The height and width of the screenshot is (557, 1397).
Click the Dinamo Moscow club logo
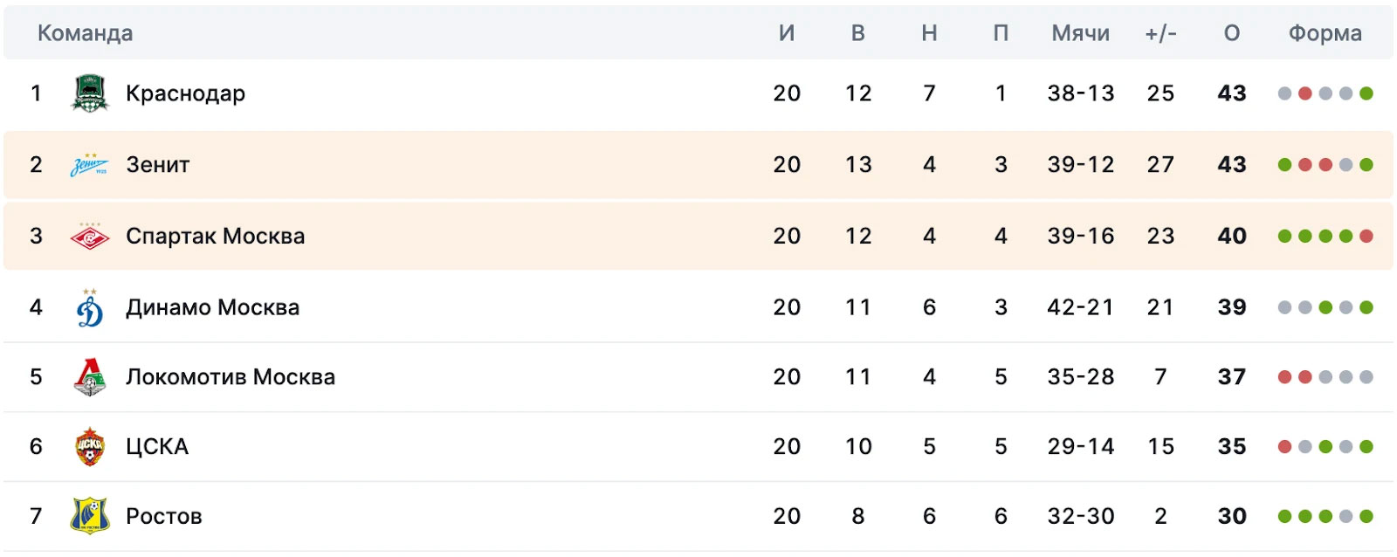(x=90, y=307)
